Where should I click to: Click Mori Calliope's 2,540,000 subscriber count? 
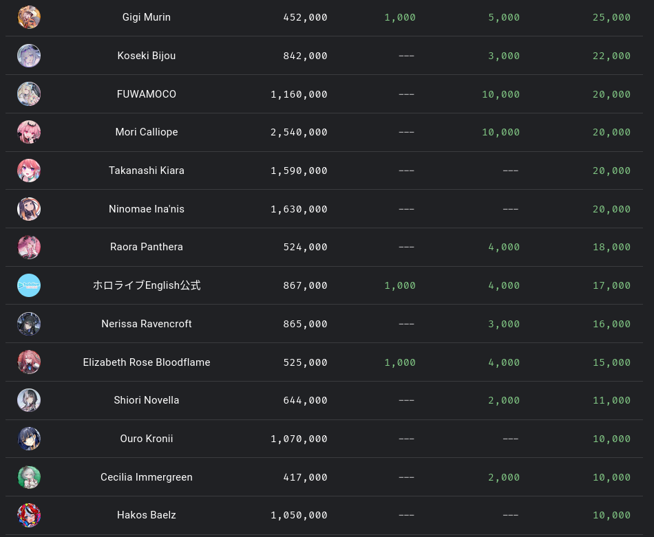(299, 132)
